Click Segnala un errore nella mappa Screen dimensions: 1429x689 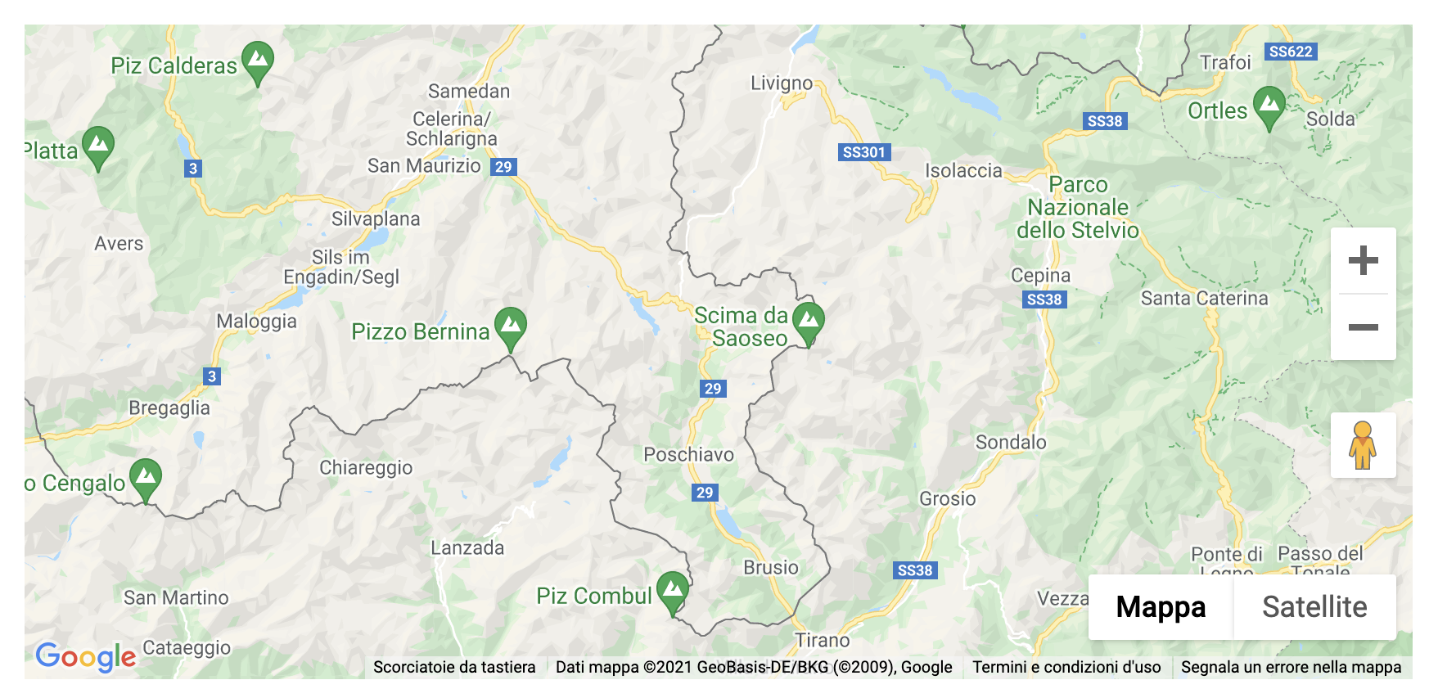(x=1291, y=667)
